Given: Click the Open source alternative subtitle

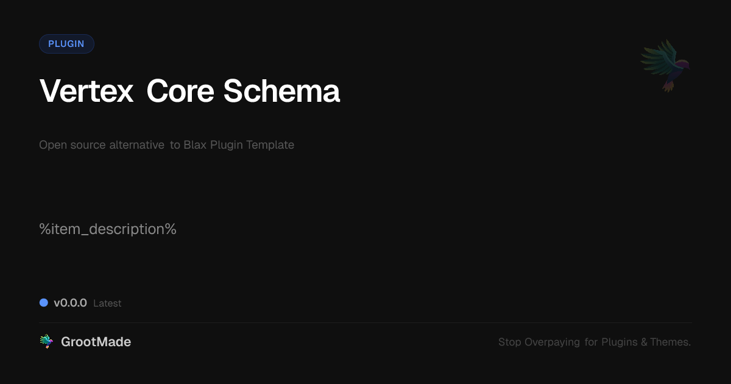Looking at the screenshot, I should [102, 145].
